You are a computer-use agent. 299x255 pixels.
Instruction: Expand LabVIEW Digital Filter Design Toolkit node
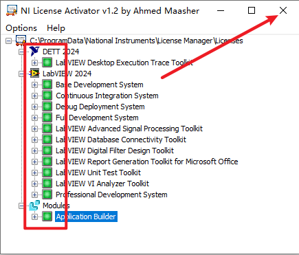coord(34,151)
